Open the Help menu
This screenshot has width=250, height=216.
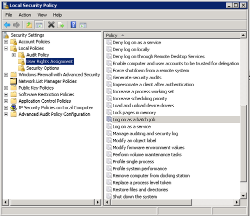[x=57, y=15]
